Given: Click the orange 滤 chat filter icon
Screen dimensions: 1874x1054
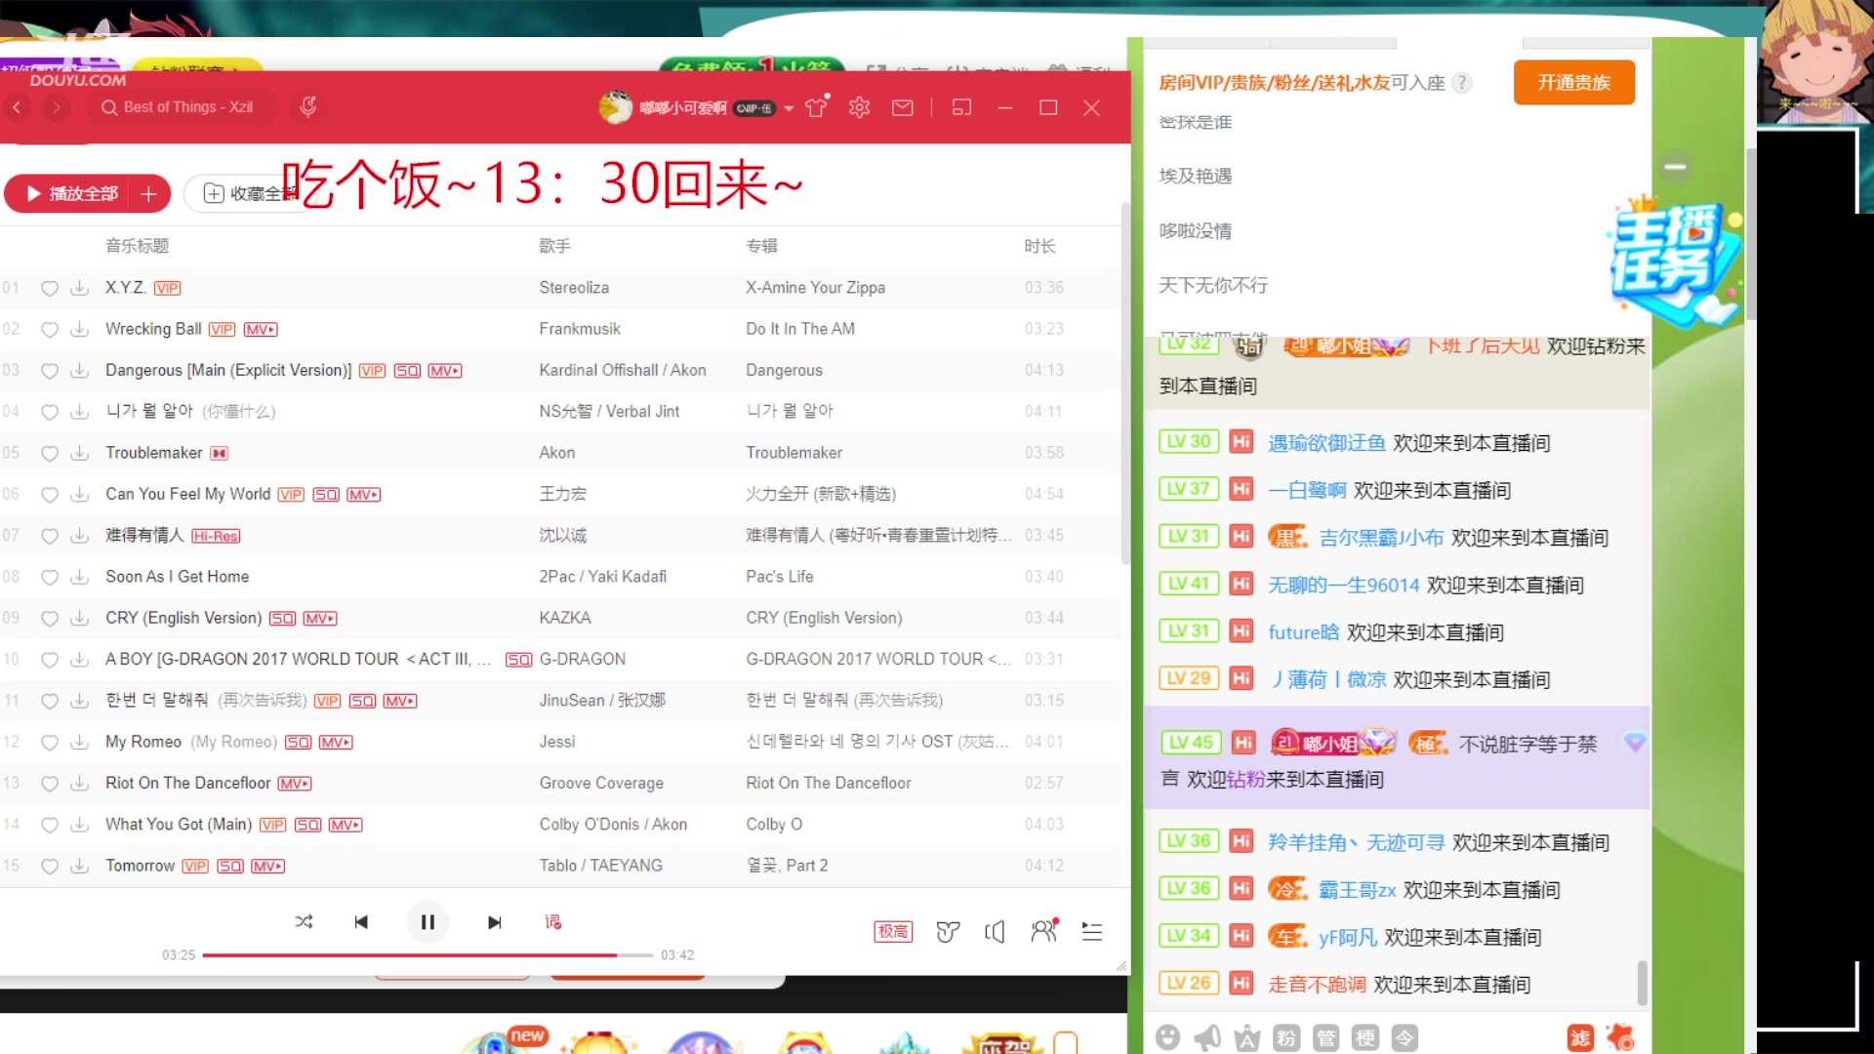Looking at the screenshot, I should pyautogui.click(x=1580, y=1037).
